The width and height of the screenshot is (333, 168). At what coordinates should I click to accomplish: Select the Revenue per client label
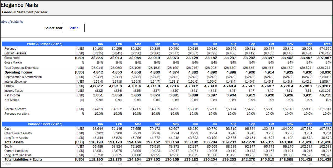(17, 114)
